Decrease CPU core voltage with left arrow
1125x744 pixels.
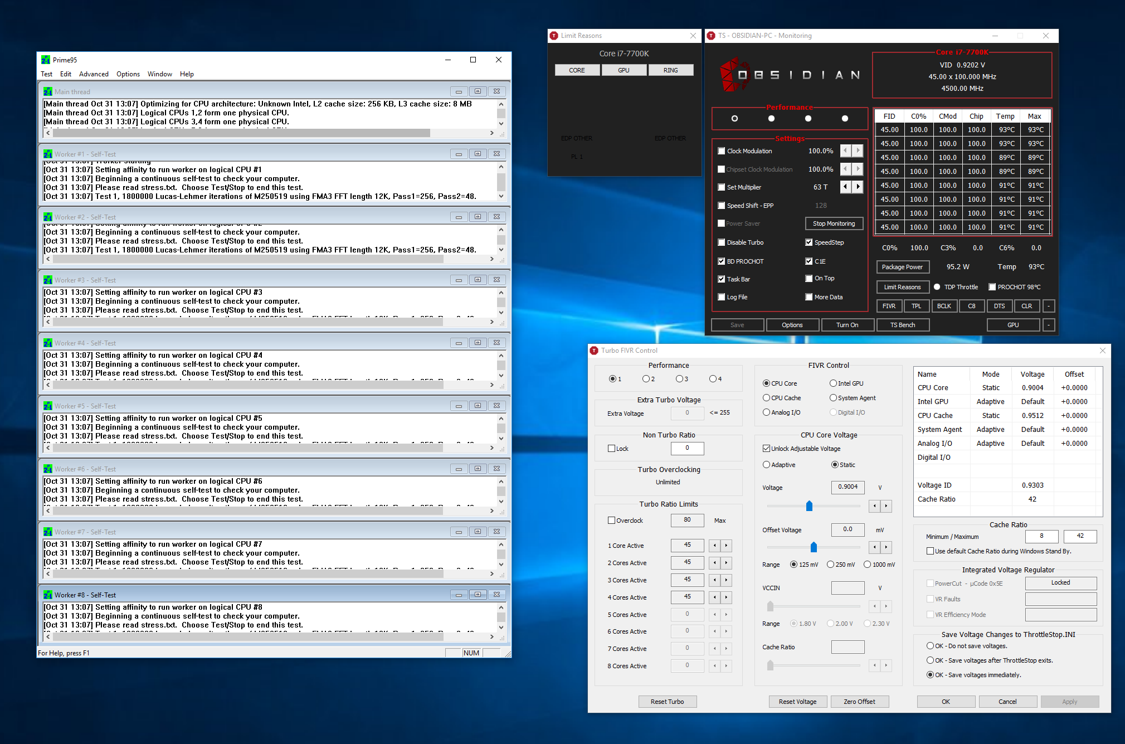pos(875,506)
